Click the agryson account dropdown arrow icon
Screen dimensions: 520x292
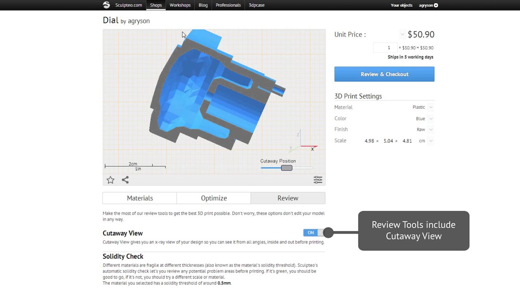436,5
